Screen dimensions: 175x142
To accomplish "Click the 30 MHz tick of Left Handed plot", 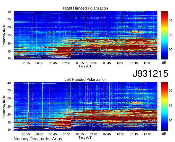I will point(9,98).
